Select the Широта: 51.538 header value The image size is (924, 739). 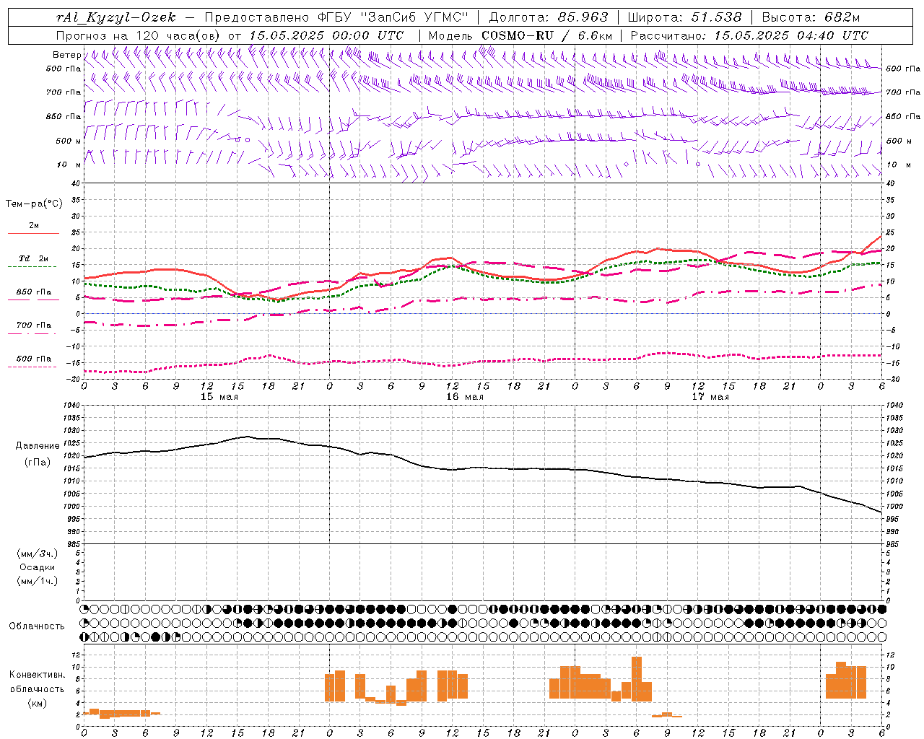[x=684, y=17]
